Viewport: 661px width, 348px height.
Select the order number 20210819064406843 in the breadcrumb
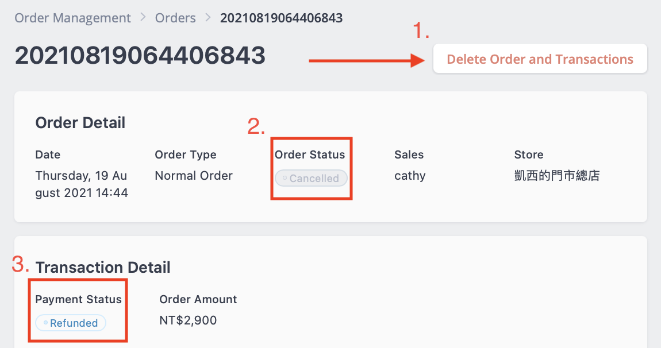point(281,18)
